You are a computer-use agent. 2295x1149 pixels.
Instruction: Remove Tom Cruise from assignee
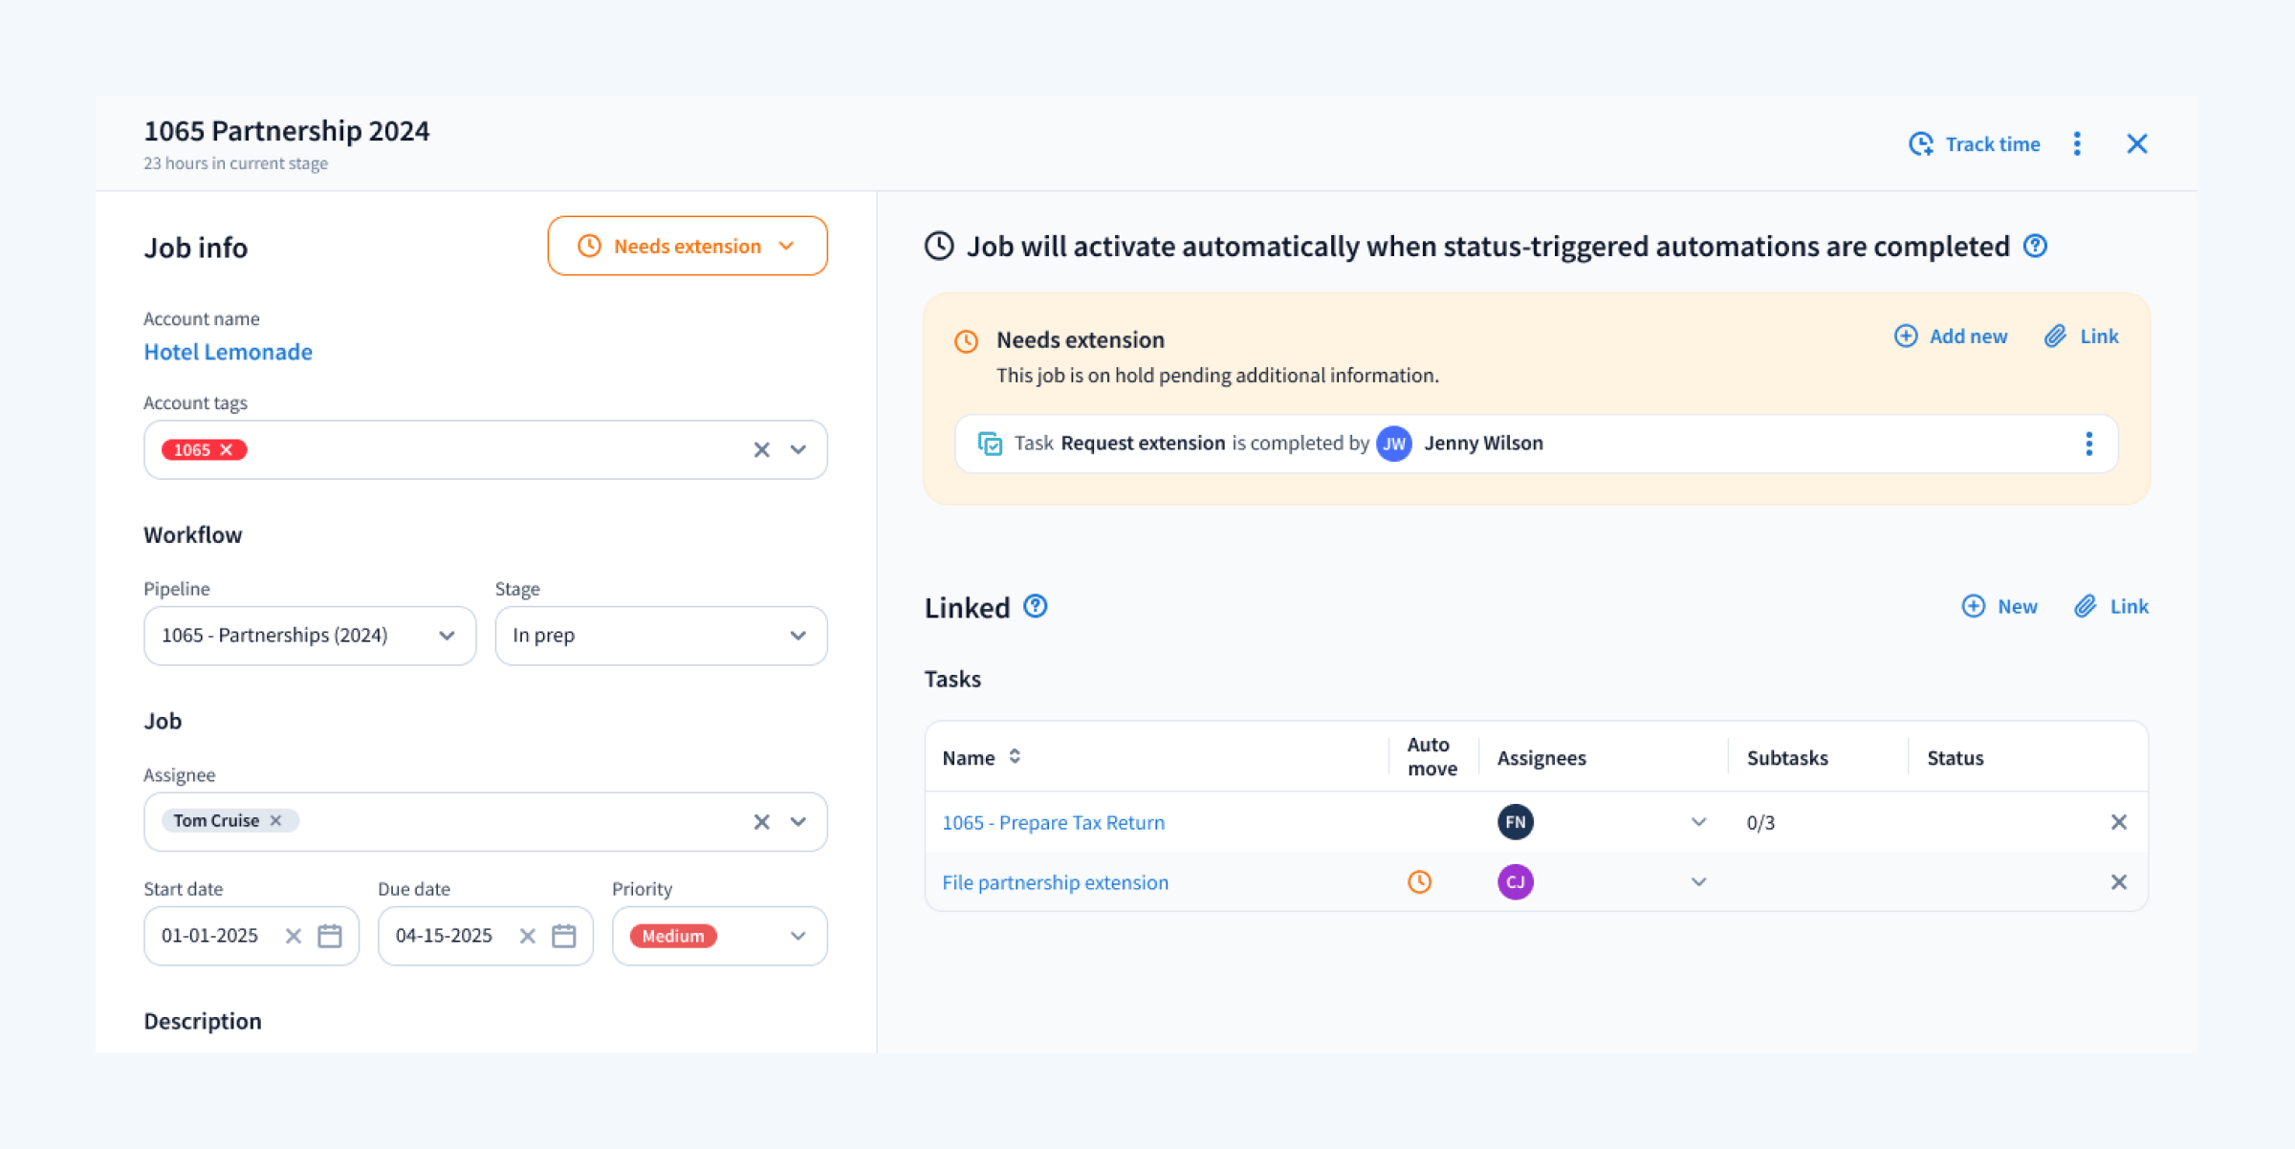[275, 821]
